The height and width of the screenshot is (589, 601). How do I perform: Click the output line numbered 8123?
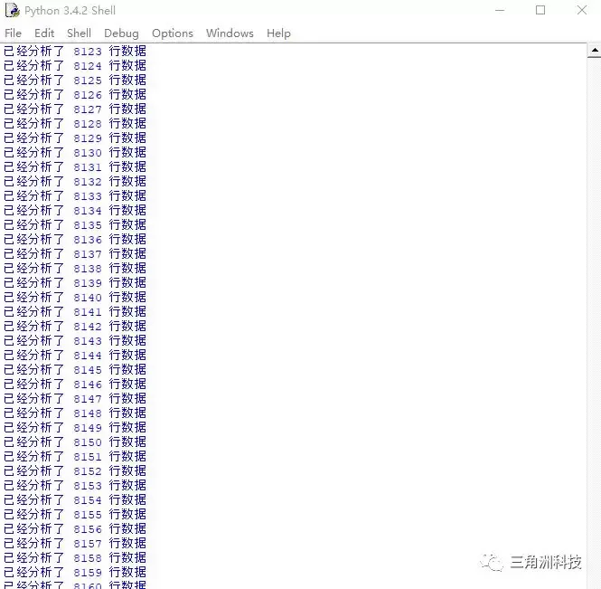point(75,51)
